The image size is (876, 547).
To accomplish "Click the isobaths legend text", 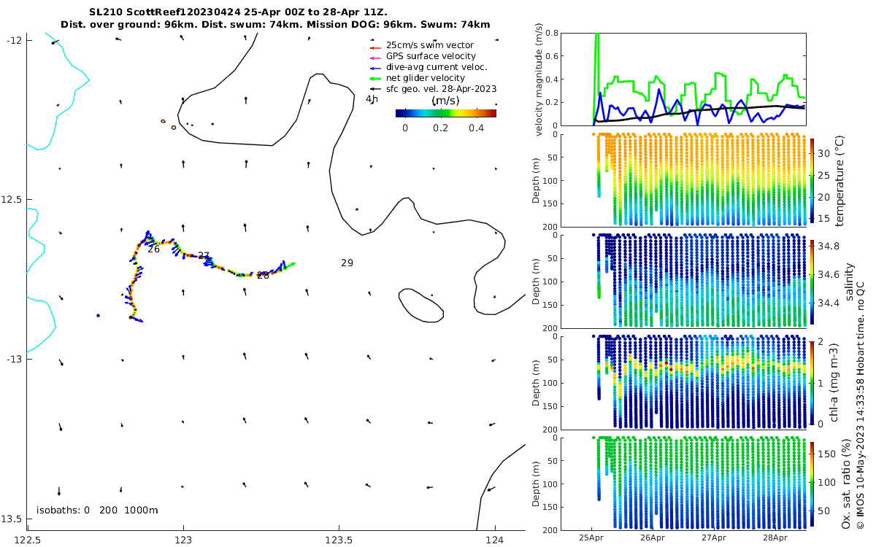I will tap(97, 511).
